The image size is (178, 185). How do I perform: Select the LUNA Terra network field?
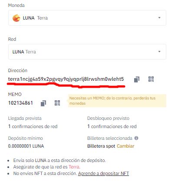(x=87, y=52)
